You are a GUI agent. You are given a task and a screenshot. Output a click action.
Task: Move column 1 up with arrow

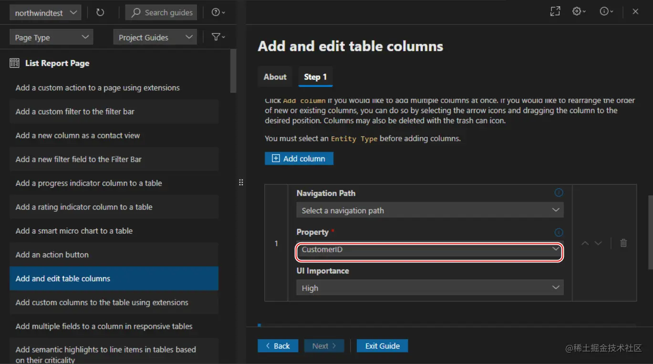[585, 243]
